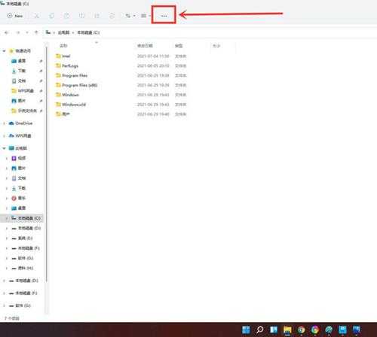This screenshot has height=337, width=377.
Task: Expand the Videos node under This PC
Action: 7,158
